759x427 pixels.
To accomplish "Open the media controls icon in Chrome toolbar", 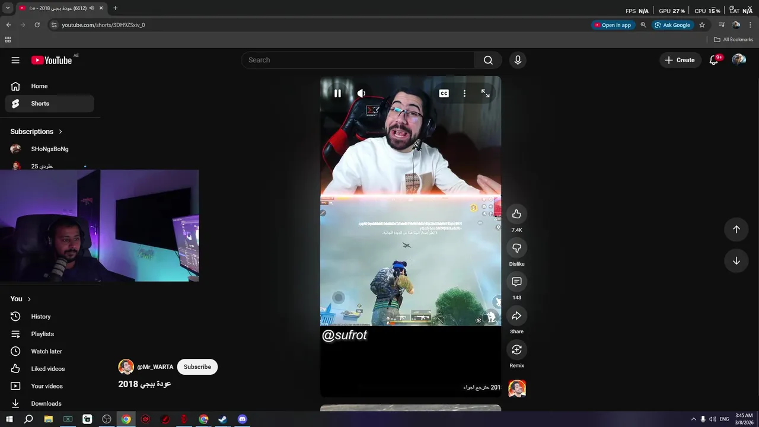I will [x=722, y=25].
